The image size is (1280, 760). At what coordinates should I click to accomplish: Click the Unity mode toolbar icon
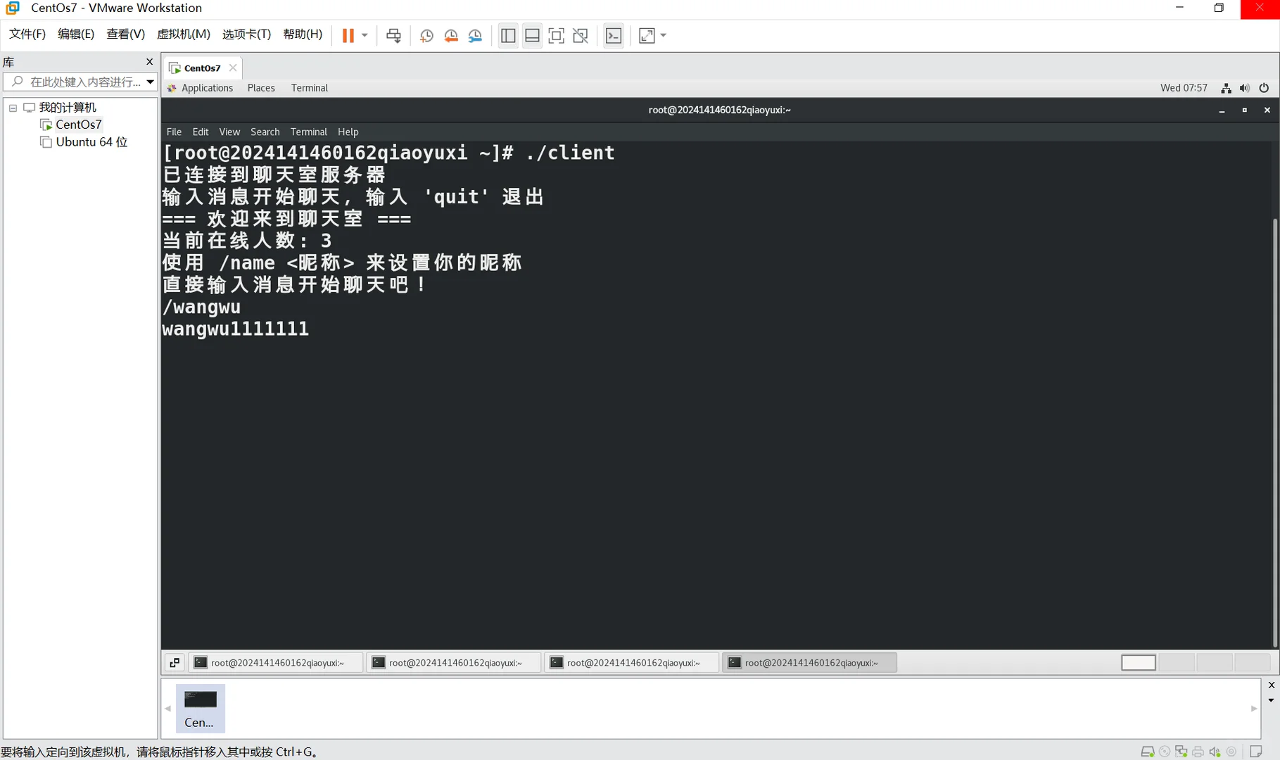(581, 35)
